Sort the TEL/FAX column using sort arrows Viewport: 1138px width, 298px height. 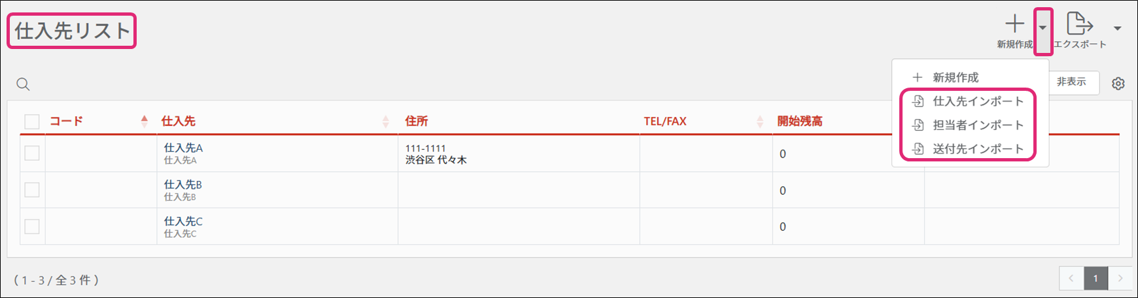(x=760, y=122)
